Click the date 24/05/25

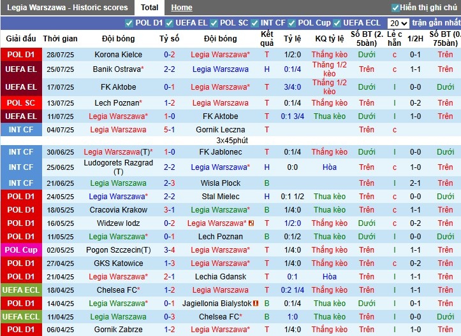pos(61,197)
